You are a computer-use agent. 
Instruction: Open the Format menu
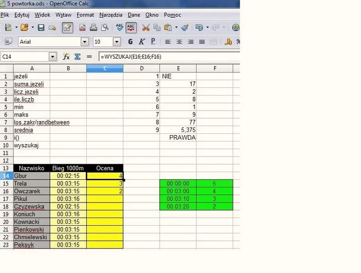[85, 15]
